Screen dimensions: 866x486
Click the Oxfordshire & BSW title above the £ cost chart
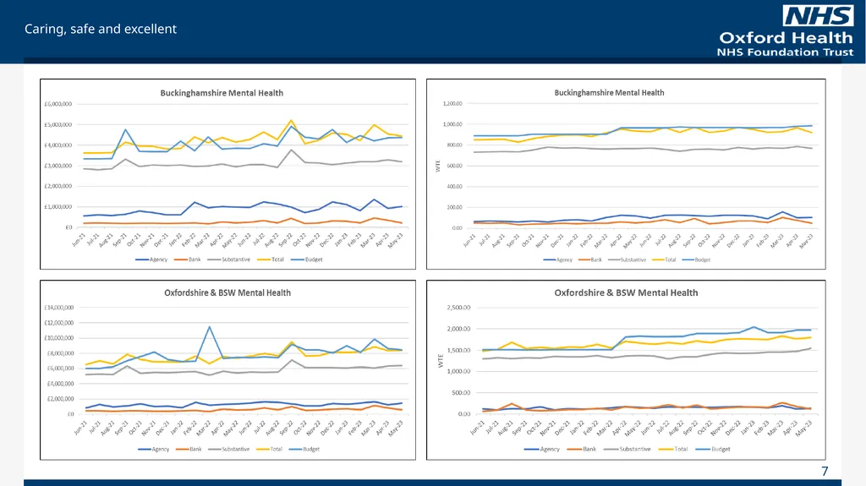click(227, 292)
